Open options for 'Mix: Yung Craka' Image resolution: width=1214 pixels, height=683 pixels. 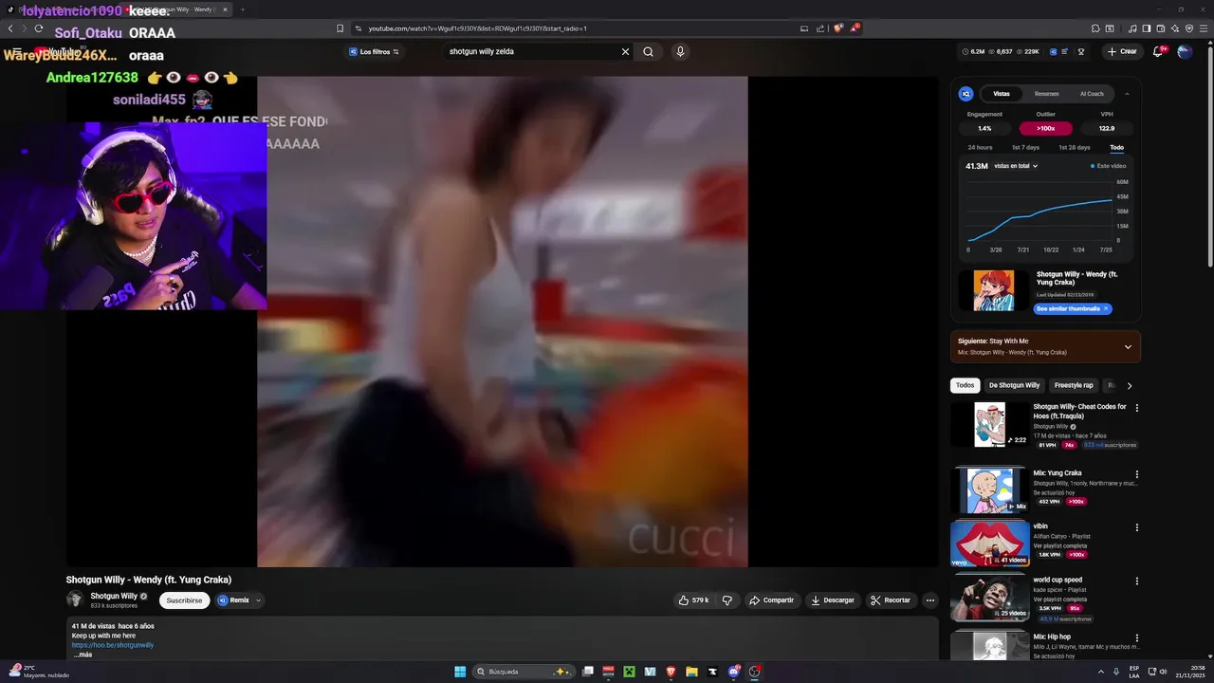(1136, 474)
